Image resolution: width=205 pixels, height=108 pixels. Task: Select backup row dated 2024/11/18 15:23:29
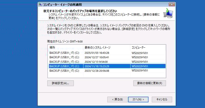(x=107, y=66)
